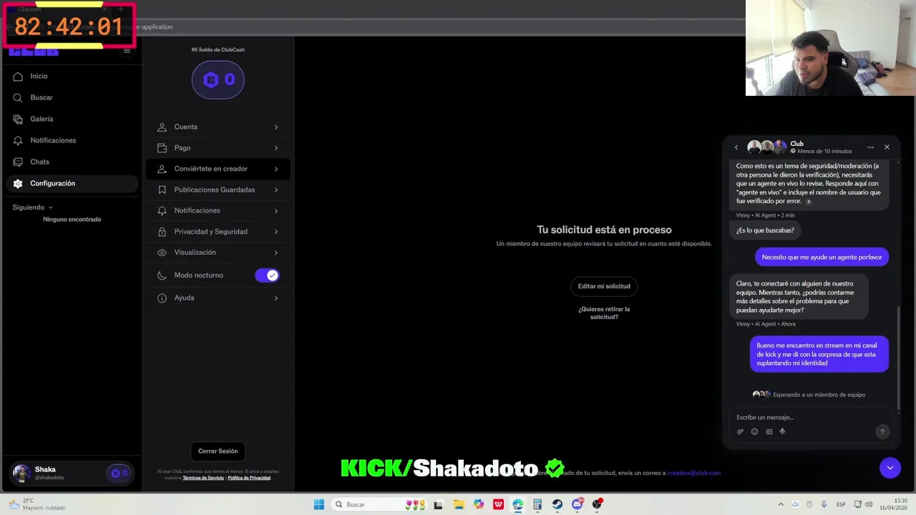Open the Galería gallery icon
The image size is (916, 515).
coord(18,119)
